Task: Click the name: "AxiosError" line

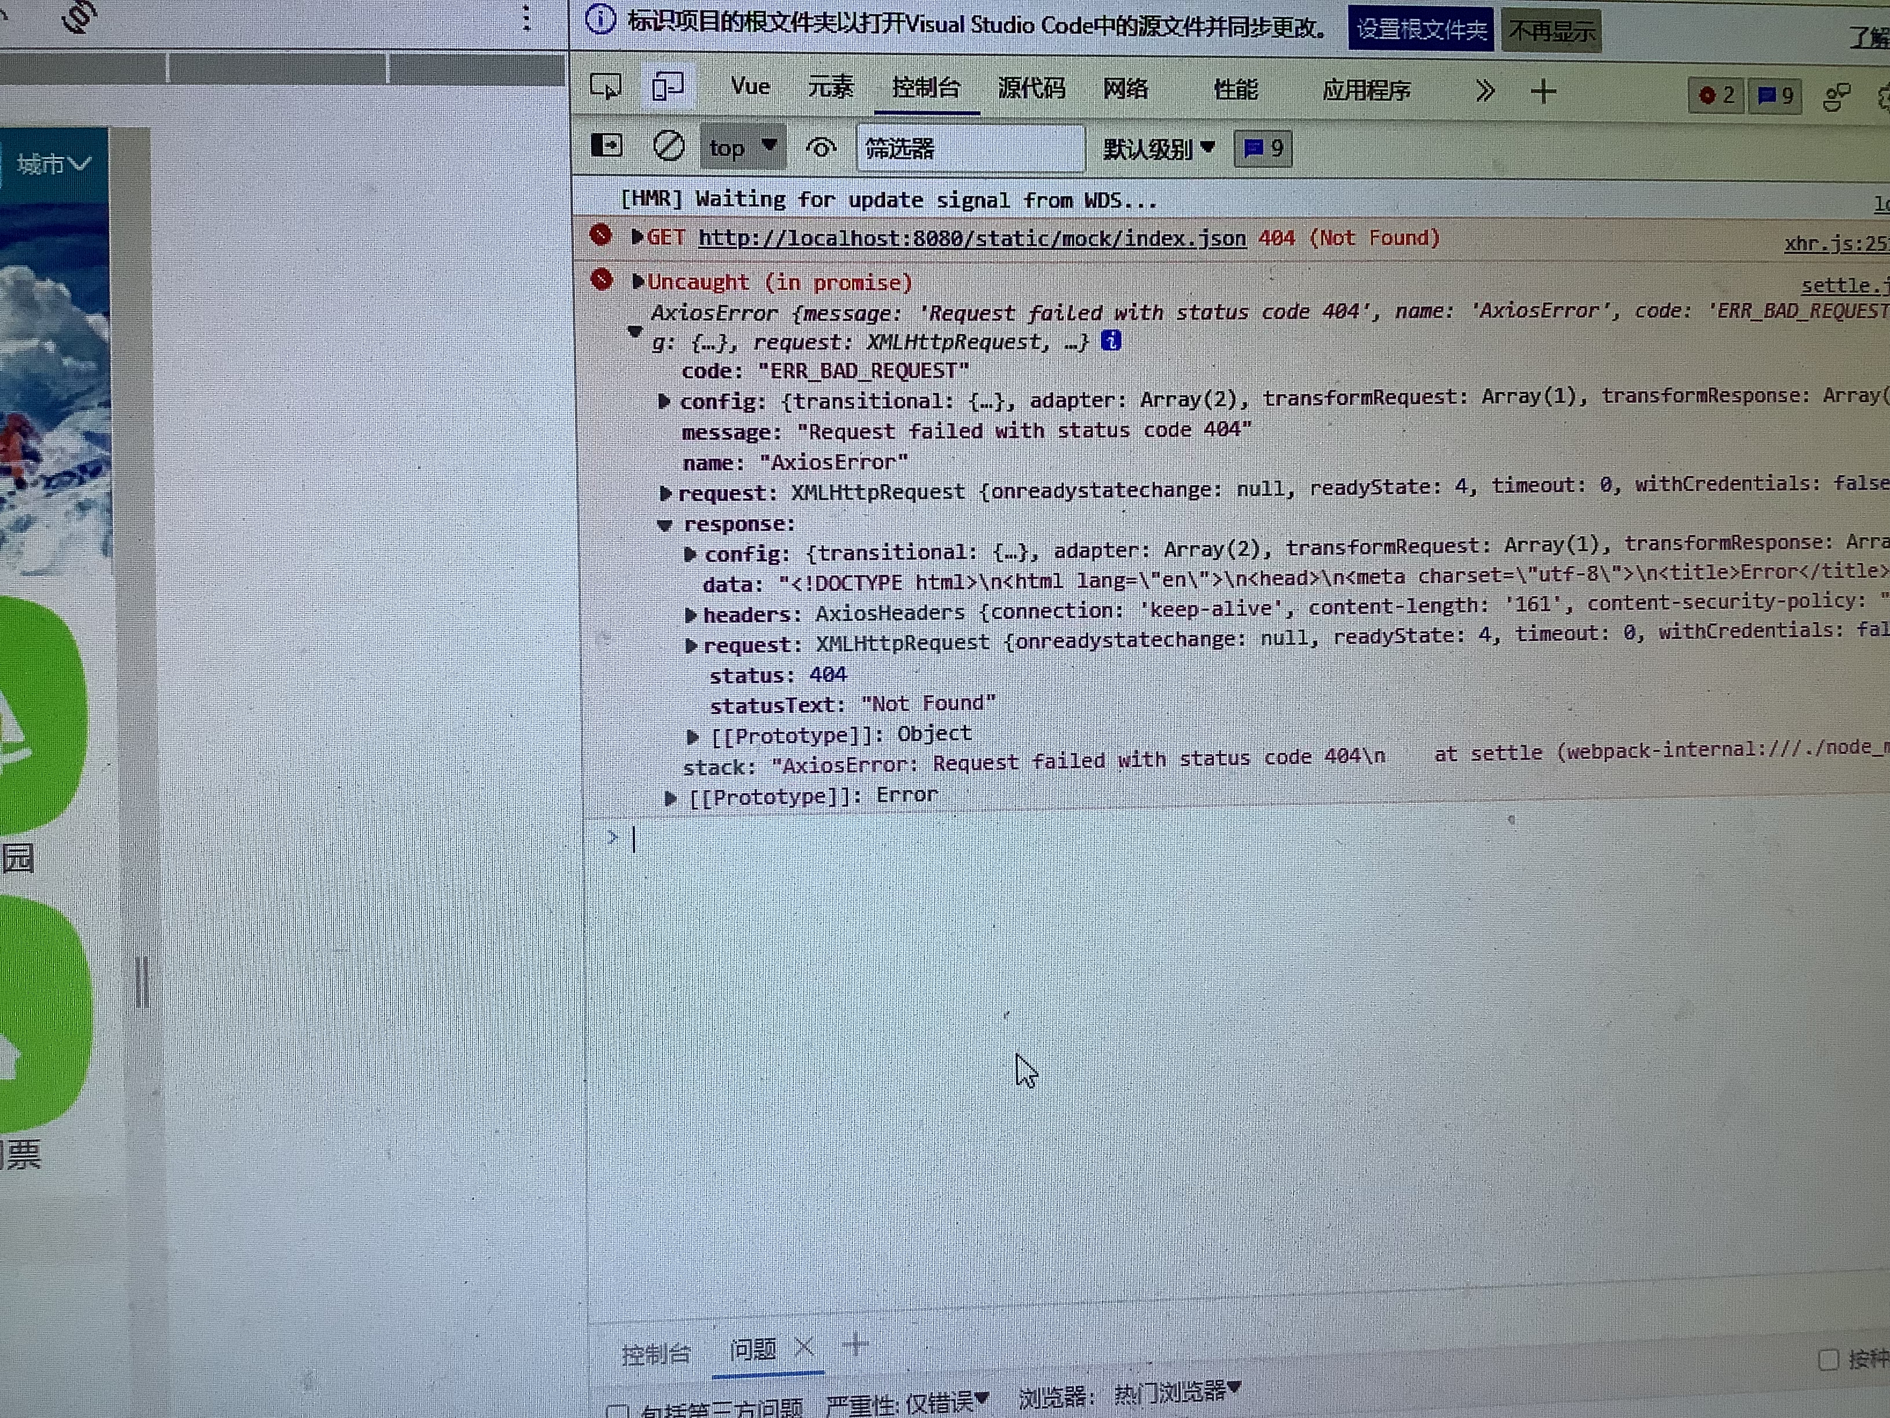Action: [794, 462]
